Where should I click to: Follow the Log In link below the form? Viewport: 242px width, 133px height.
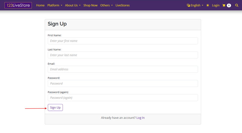tap(140, 118)
